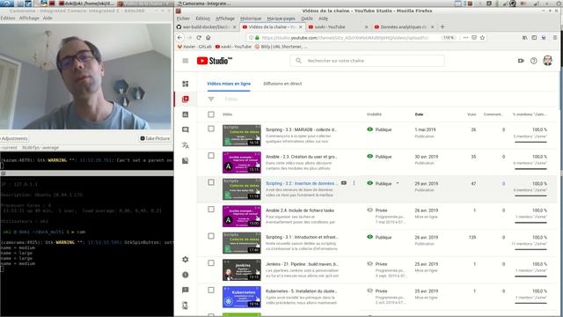563x317 pixels.
Task: Tick checkbox for Ansible 2.3 Création du user video
Action: coord(211,156)
